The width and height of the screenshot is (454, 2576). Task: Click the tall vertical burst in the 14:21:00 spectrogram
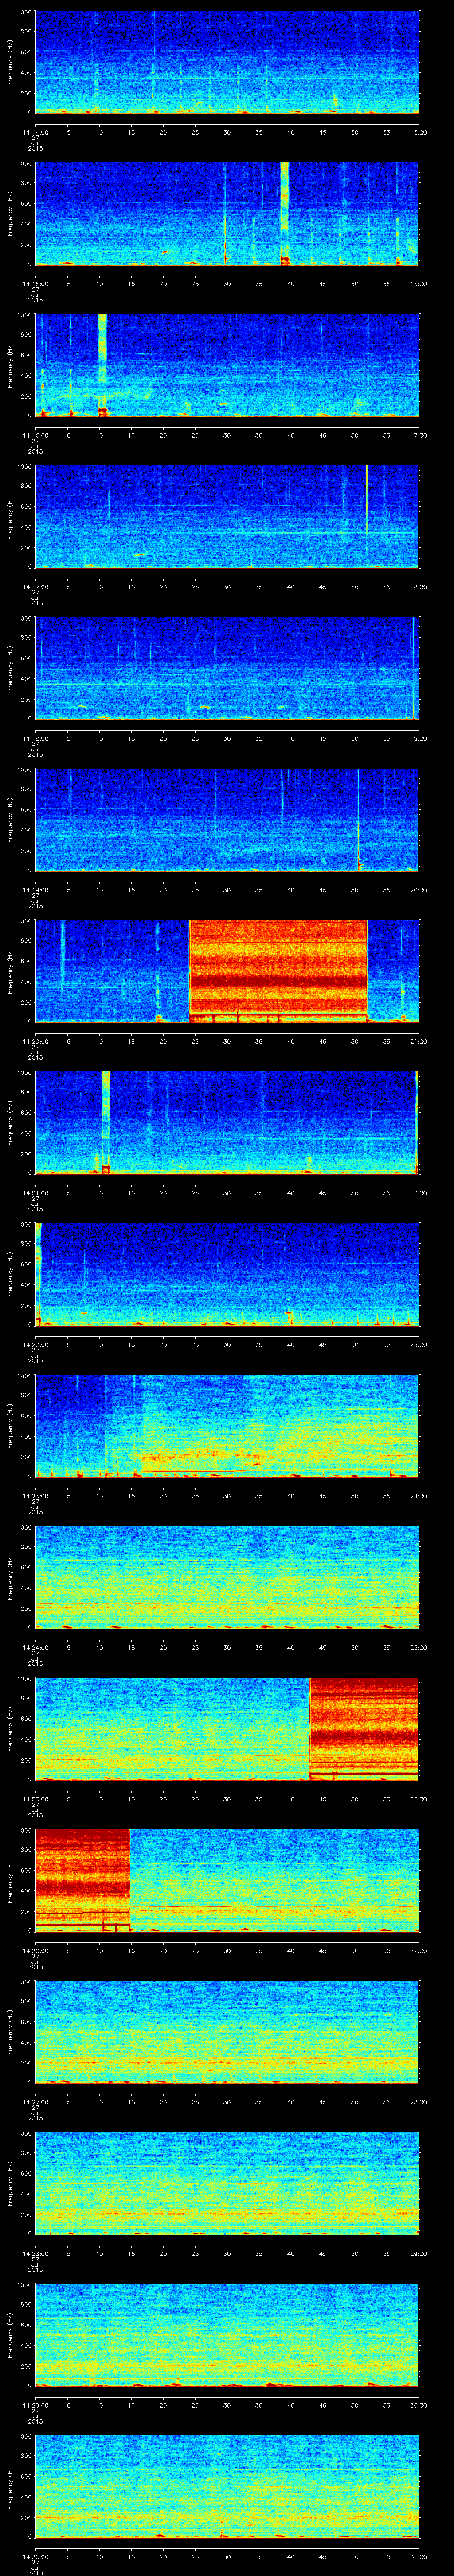tap(106, 1120)
